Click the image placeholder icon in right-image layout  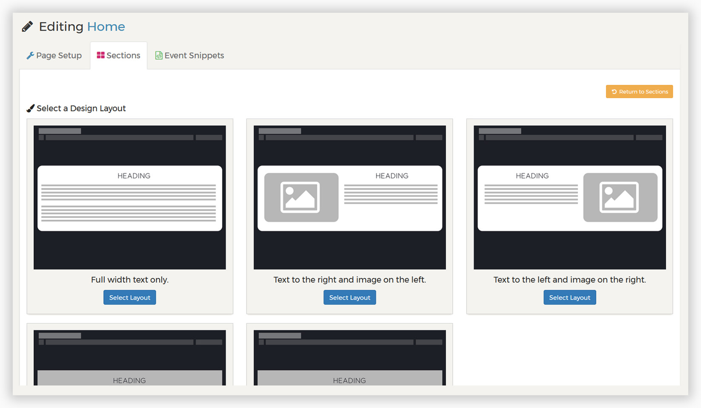point(619,197)
